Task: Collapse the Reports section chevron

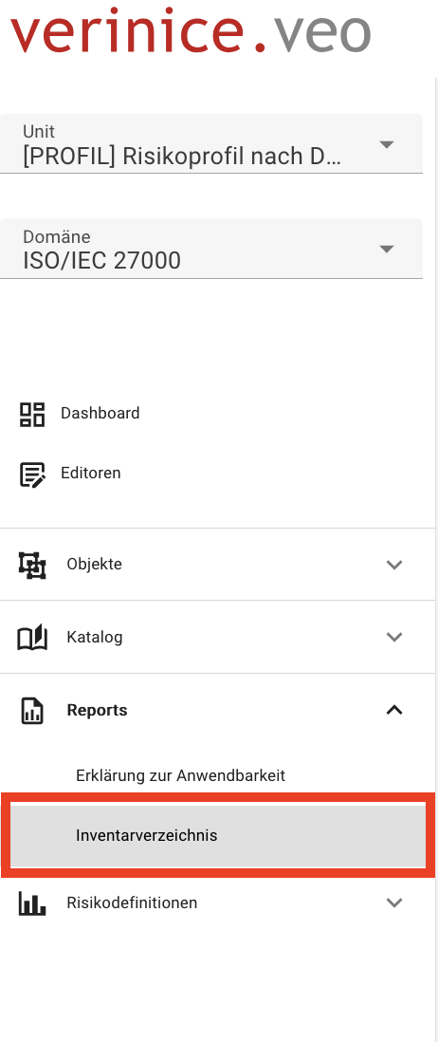Action: [394, 710]
